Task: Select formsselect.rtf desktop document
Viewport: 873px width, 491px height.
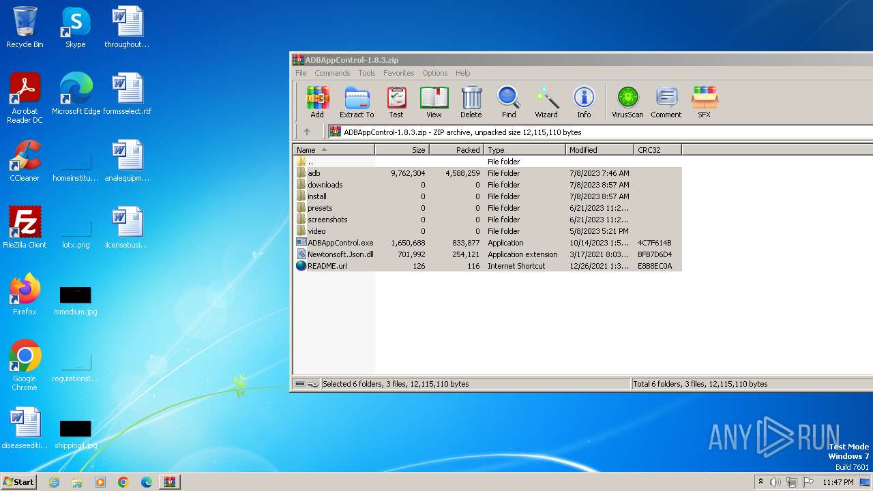Action: (x=128, y=94)
